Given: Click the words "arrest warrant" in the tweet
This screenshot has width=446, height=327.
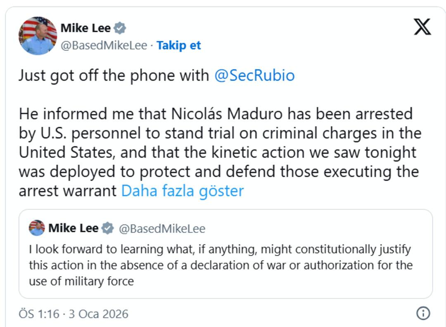Looking at the screenshot, I should click(68, 191).
